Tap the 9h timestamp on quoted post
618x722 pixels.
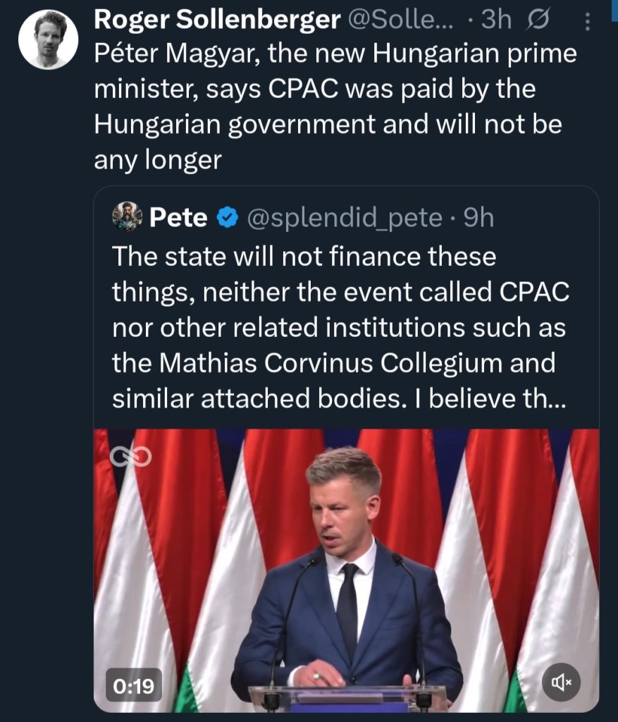[478, 219]
